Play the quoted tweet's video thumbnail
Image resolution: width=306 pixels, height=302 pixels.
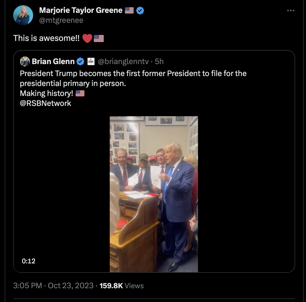pos(154,194)
